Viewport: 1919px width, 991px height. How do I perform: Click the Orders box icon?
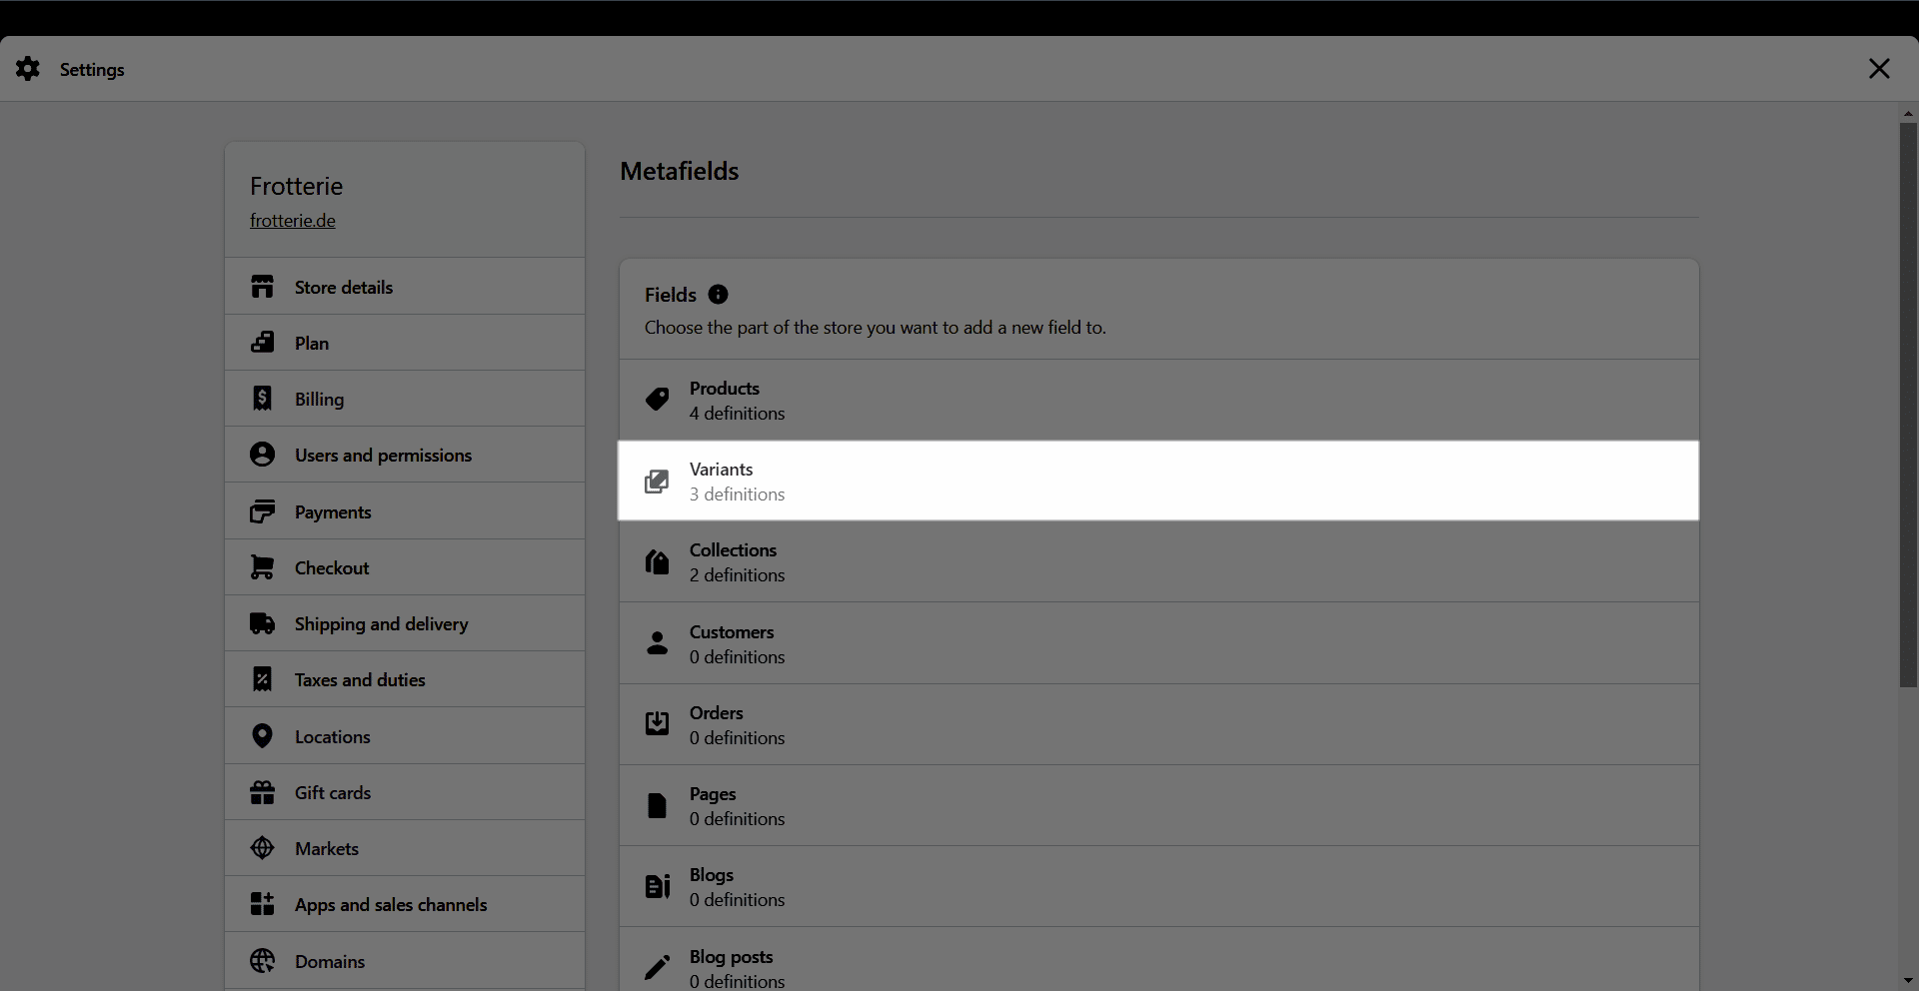click(x=657, y=724)
